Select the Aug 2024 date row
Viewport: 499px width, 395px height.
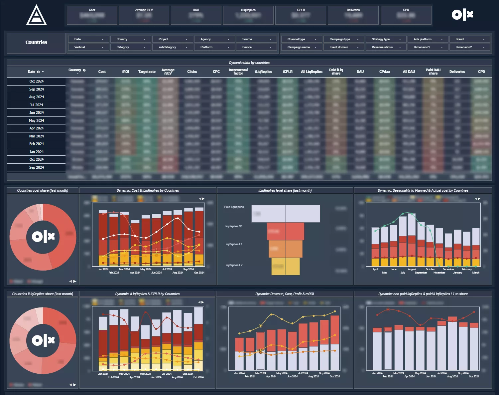point(36,97)
